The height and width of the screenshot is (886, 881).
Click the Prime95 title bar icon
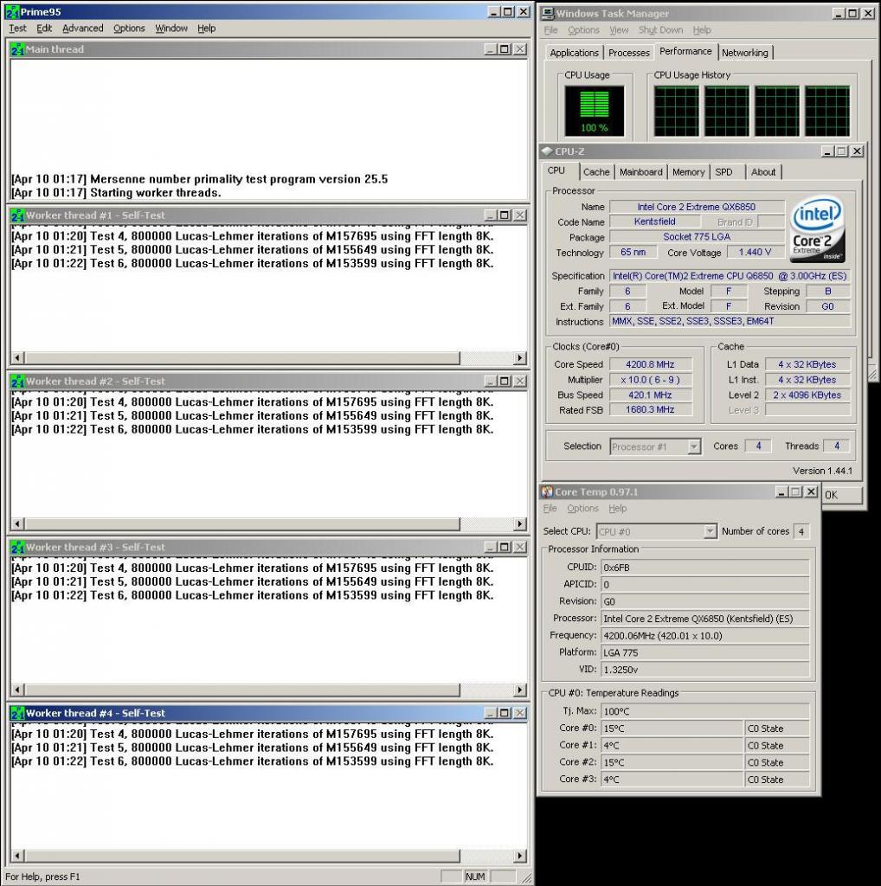(x=12, y=11)
